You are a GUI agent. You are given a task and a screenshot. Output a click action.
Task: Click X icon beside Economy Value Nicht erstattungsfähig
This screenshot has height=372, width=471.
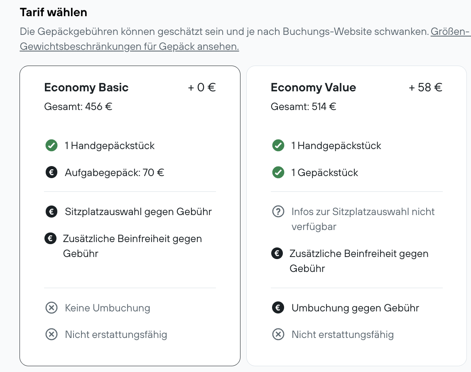(278, 335)
